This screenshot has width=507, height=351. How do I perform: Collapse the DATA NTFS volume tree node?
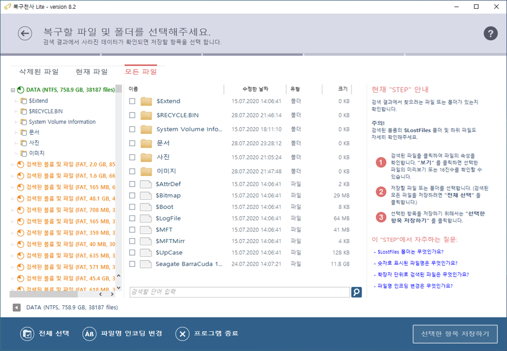(x=13, y=90)
